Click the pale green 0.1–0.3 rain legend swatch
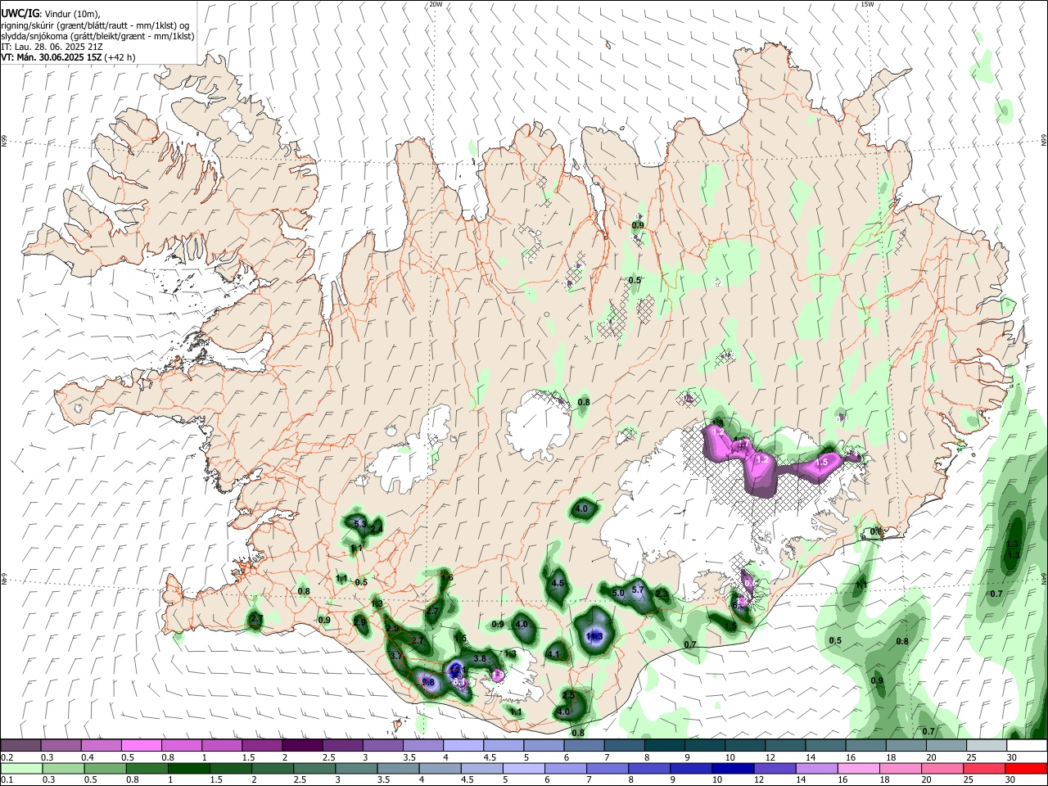Viewport: 1048px width, 786px height. tap(22, 768)
